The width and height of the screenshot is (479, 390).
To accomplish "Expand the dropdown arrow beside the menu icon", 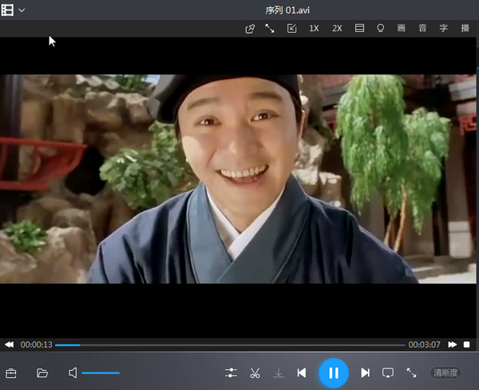I will click(22, 10).
